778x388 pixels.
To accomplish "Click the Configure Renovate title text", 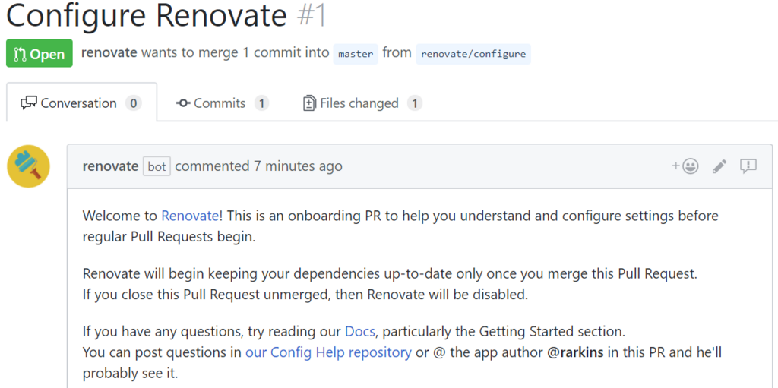I will click(x=147, y=15).
